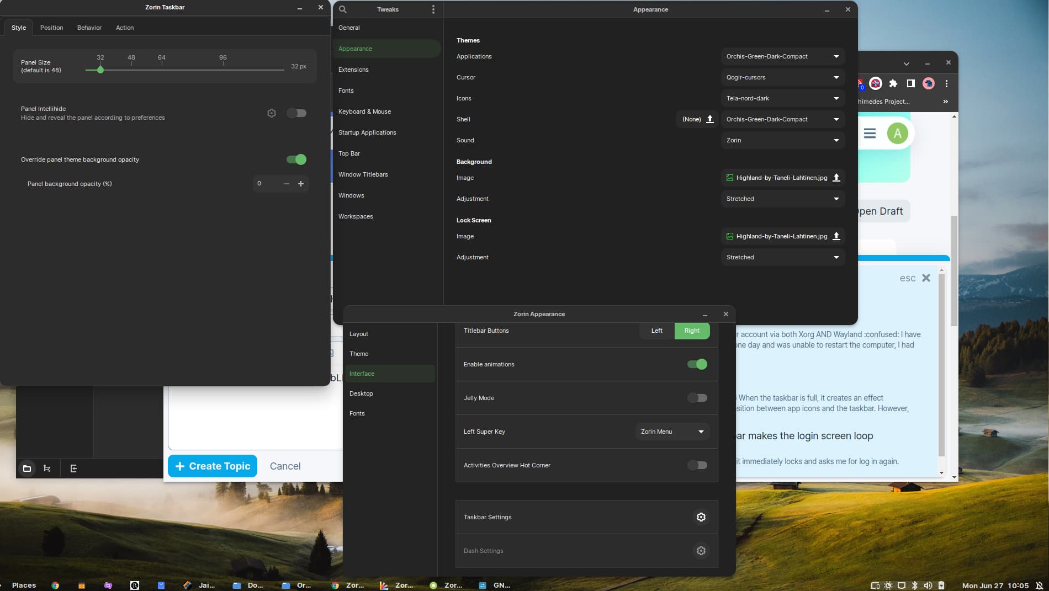Open Lock Screen Adjustment dropdown
The height and width of the screenshot is (591, 1049).
[783, 257]
